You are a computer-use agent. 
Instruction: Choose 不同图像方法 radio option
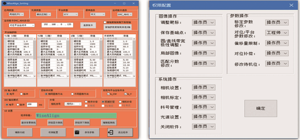(x=72, y=94)
